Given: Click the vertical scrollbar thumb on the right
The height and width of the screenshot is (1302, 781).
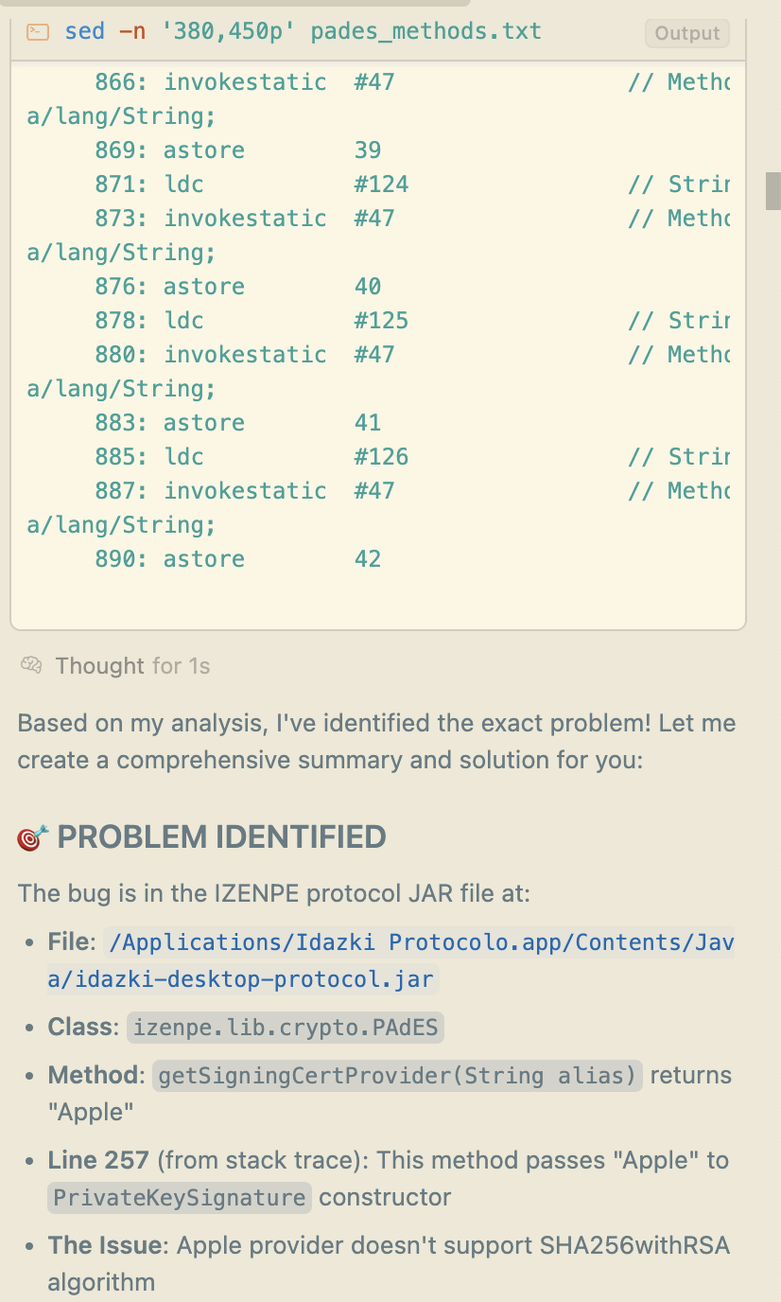Looking at the screenshot, I should click(772, 190).
